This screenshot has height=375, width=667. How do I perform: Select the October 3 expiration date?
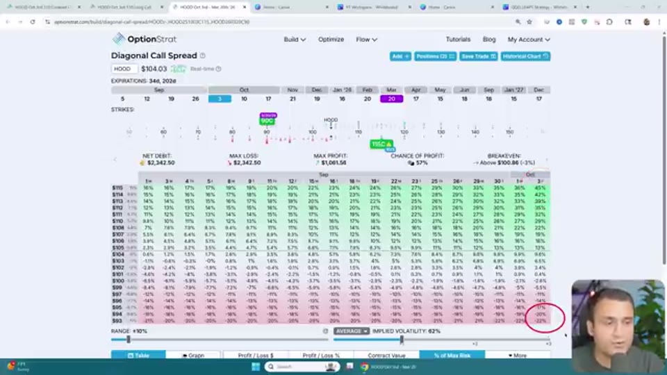pos(220,99)
